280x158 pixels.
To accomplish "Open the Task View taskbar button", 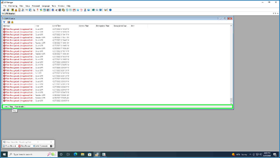I will tap(68, 154).
